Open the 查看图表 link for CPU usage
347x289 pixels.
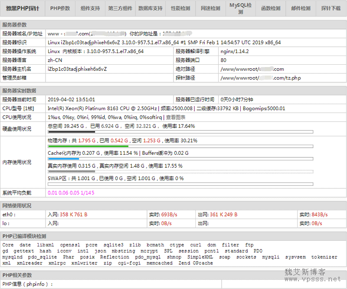(x=176, y=117)
